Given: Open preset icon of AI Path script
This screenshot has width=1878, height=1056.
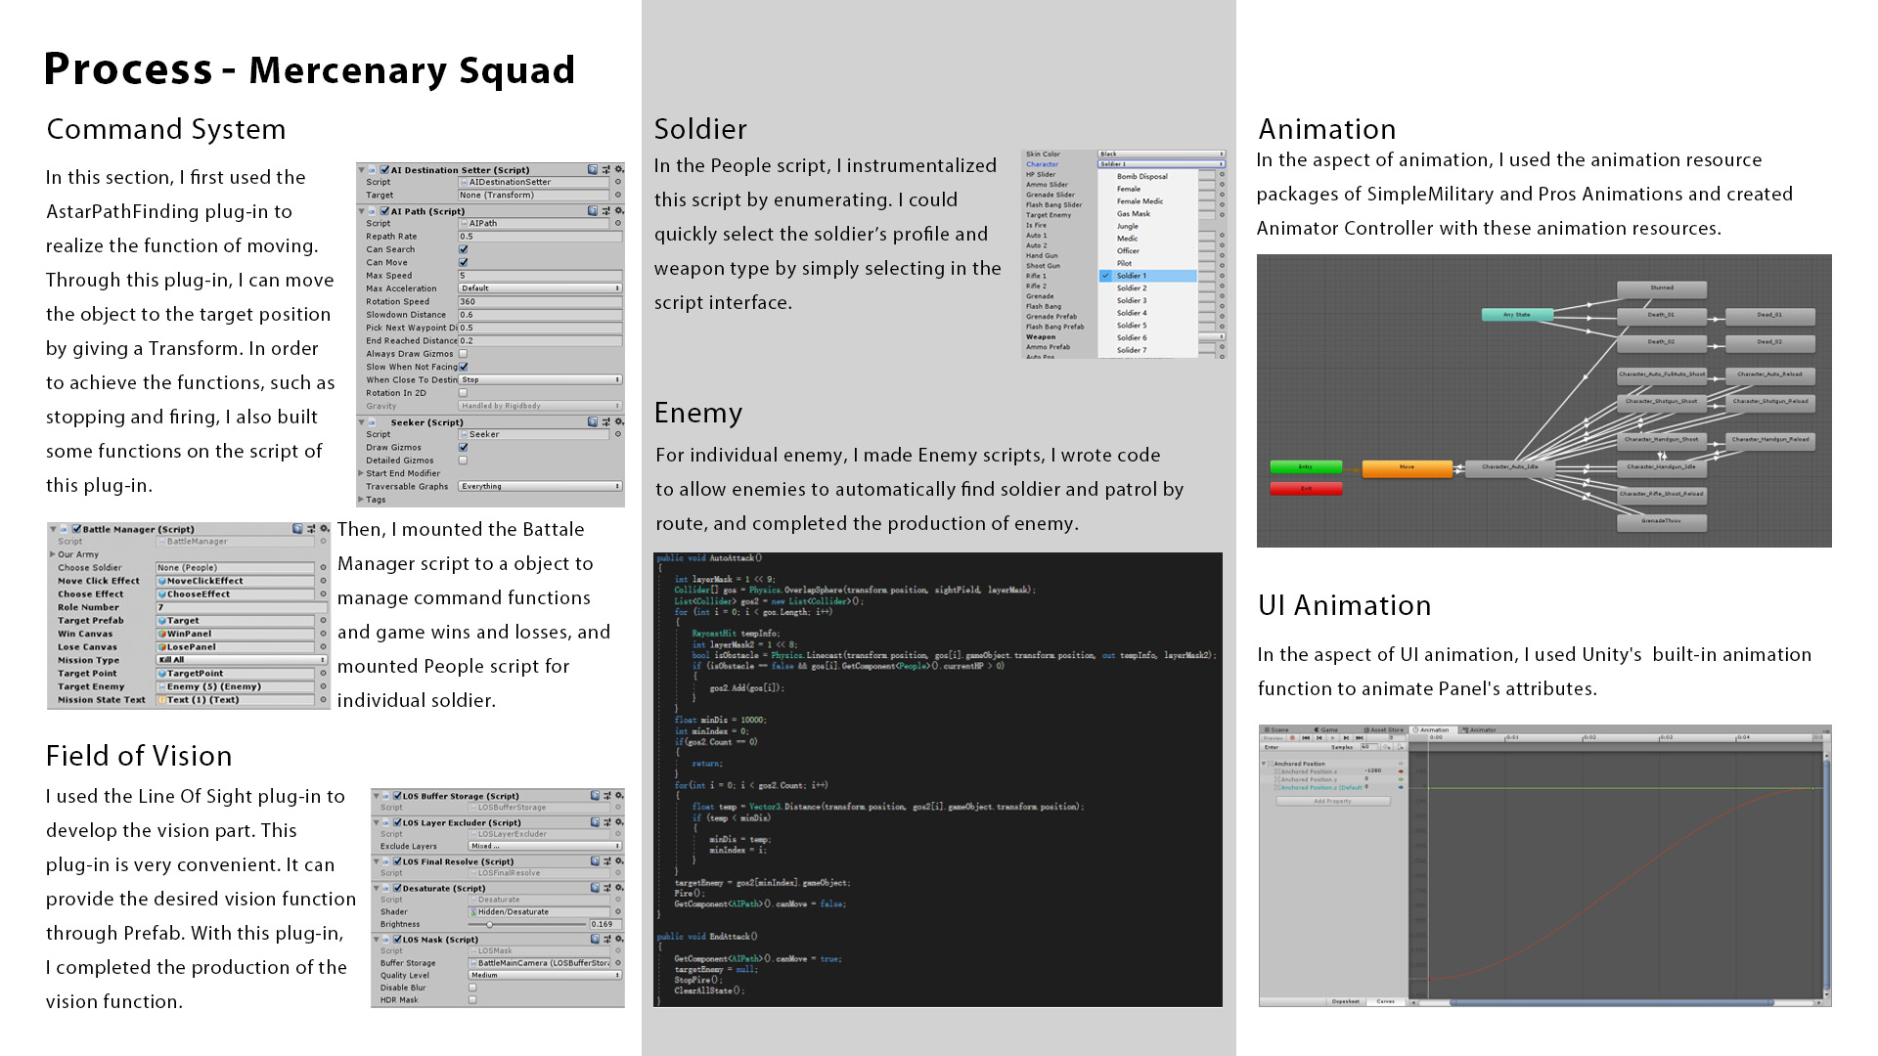Looking at the screenshot, I should coord(605,211).
